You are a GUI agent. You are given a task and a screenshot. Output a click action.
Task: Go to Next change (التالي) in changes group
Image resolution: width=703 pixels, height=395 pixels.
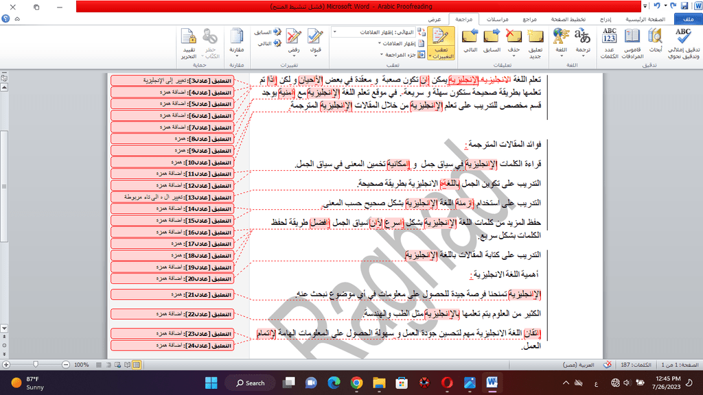coord(269,43)
